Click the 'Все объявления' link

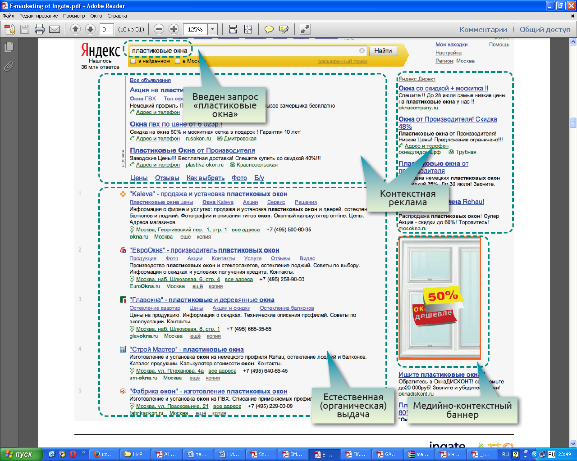[150, 80]
